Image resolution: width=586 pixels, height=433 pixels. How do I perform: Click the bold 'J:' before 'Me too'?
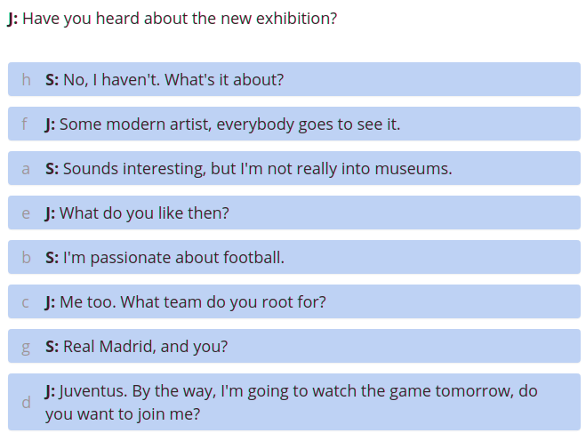(50, 302)
